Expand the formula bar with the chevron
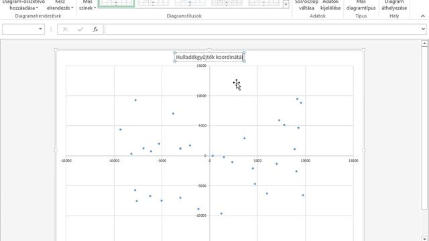 (x=423, y=29)
